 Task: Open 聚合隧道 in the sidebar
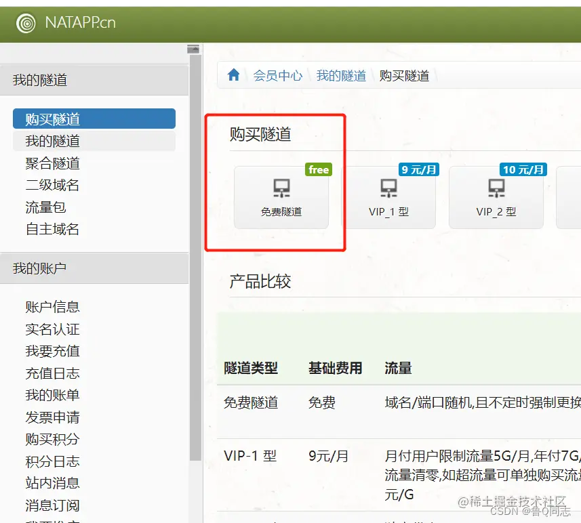pyautogui.click(x=53, y=163)
